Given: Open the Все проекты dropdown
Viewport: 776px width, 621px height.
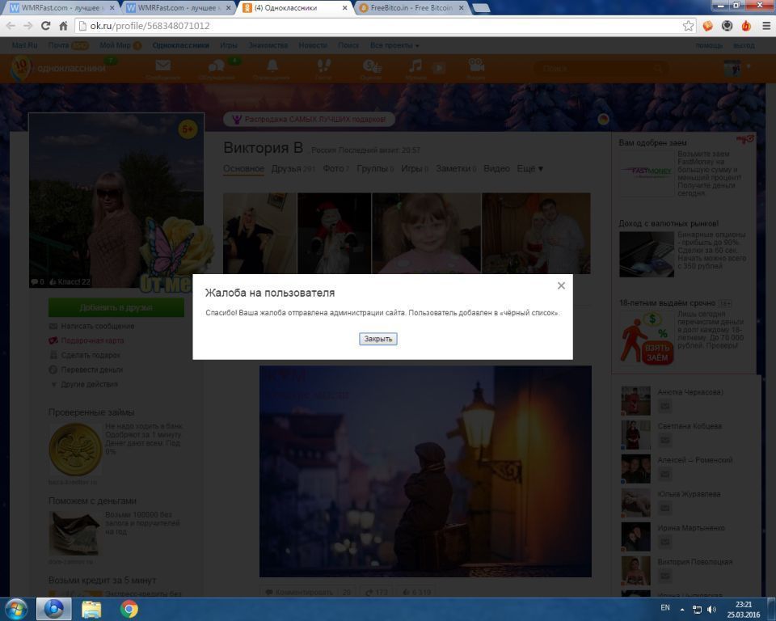Looking at the screenshot, I should [394, 45].
